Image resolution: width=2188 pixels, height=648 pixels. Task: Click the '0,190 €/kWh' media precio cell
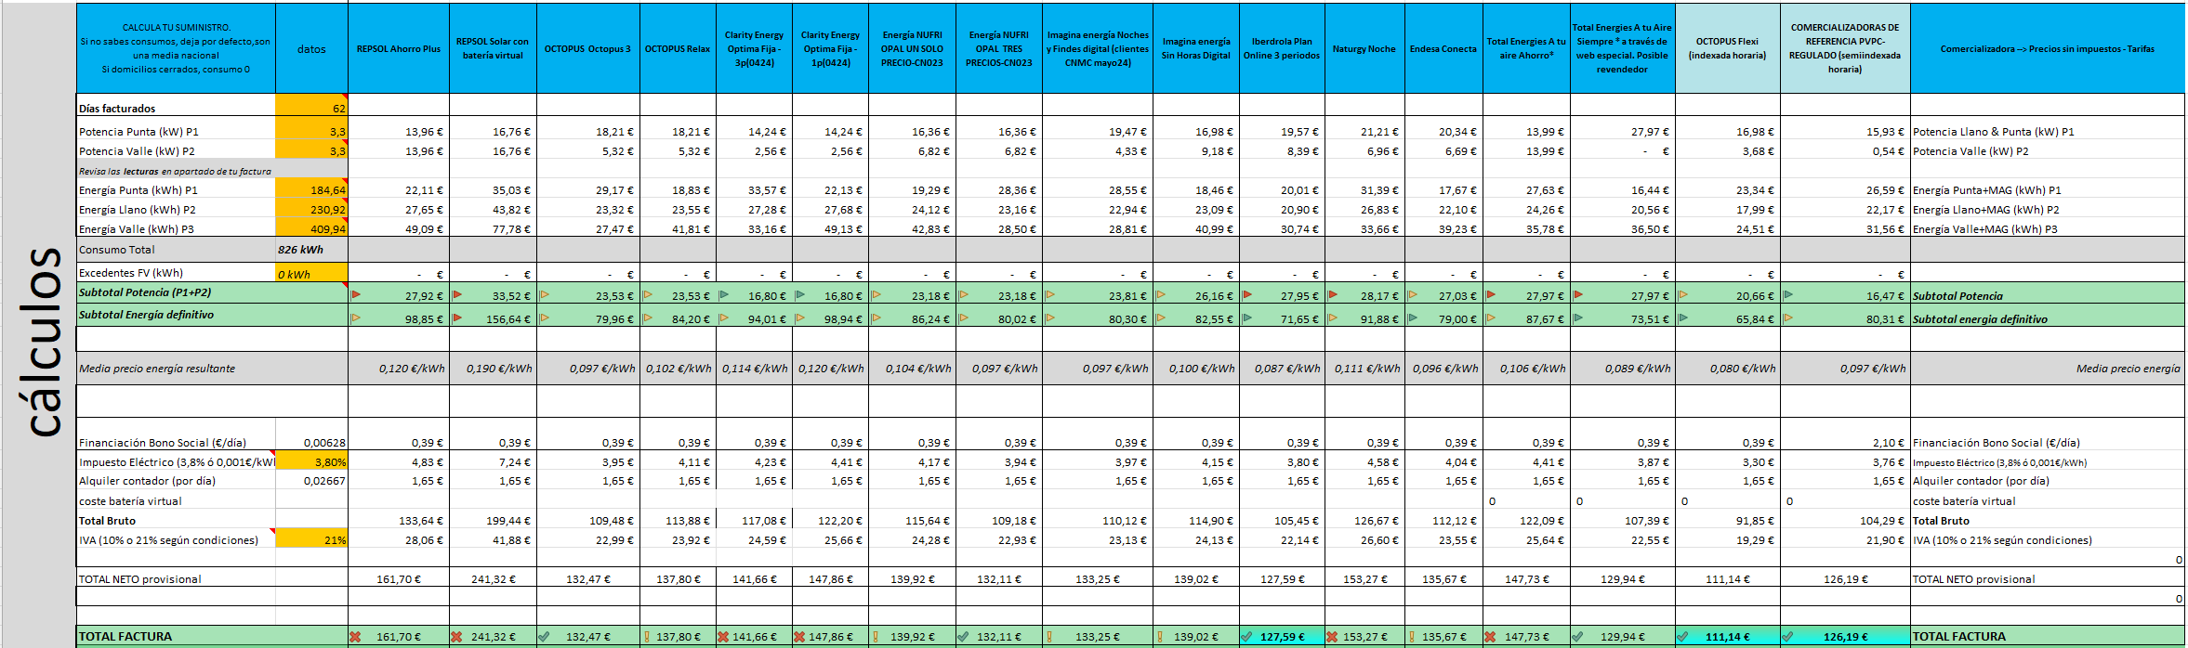pos(493,369)
